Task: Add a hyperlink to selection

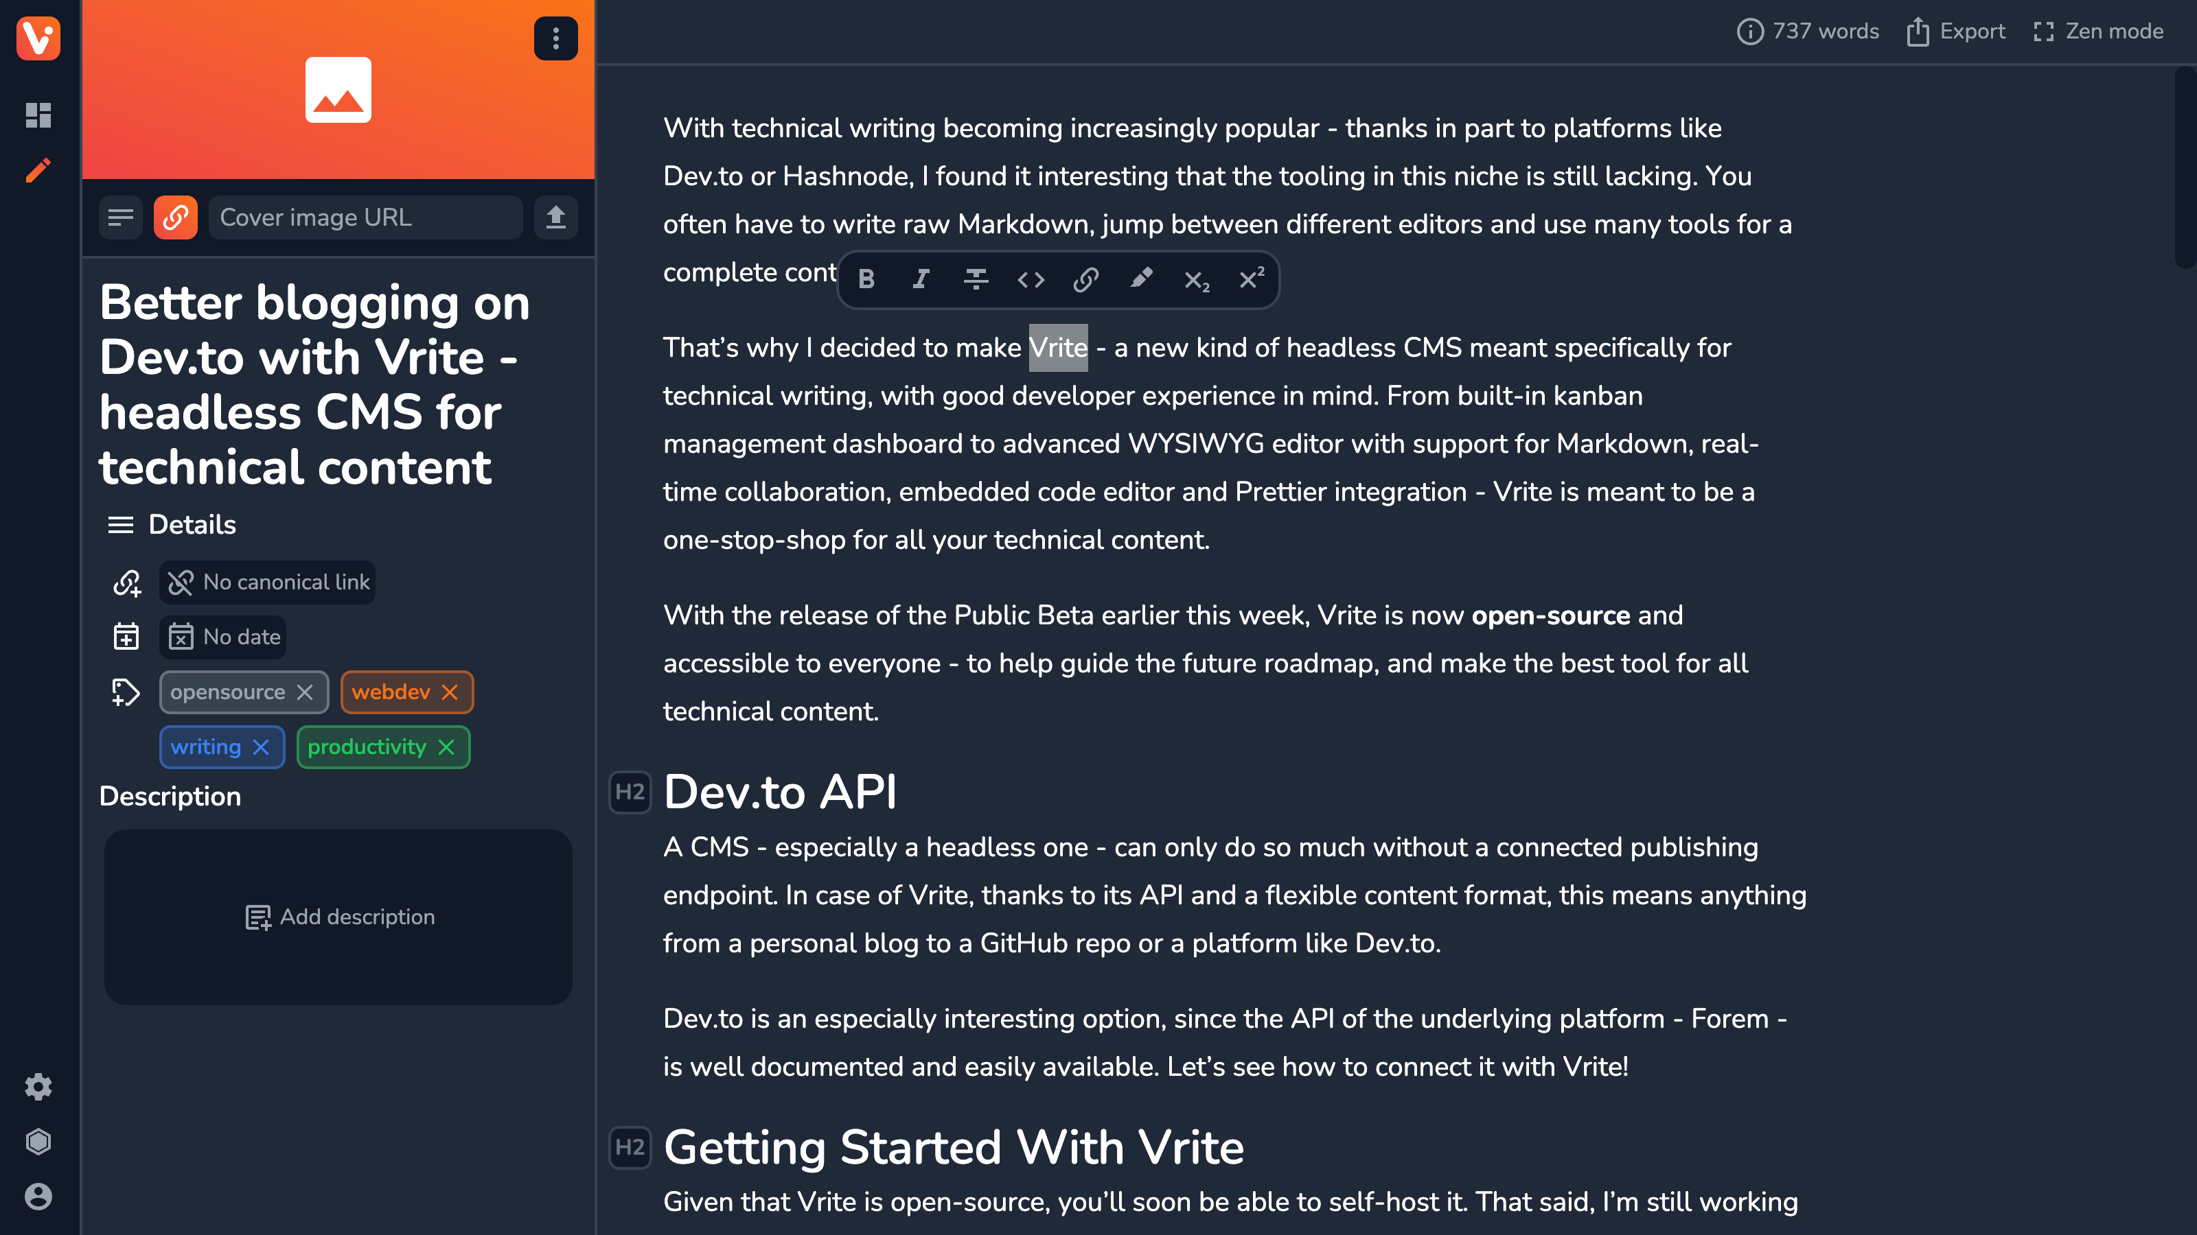Action: pos(1086,279)
